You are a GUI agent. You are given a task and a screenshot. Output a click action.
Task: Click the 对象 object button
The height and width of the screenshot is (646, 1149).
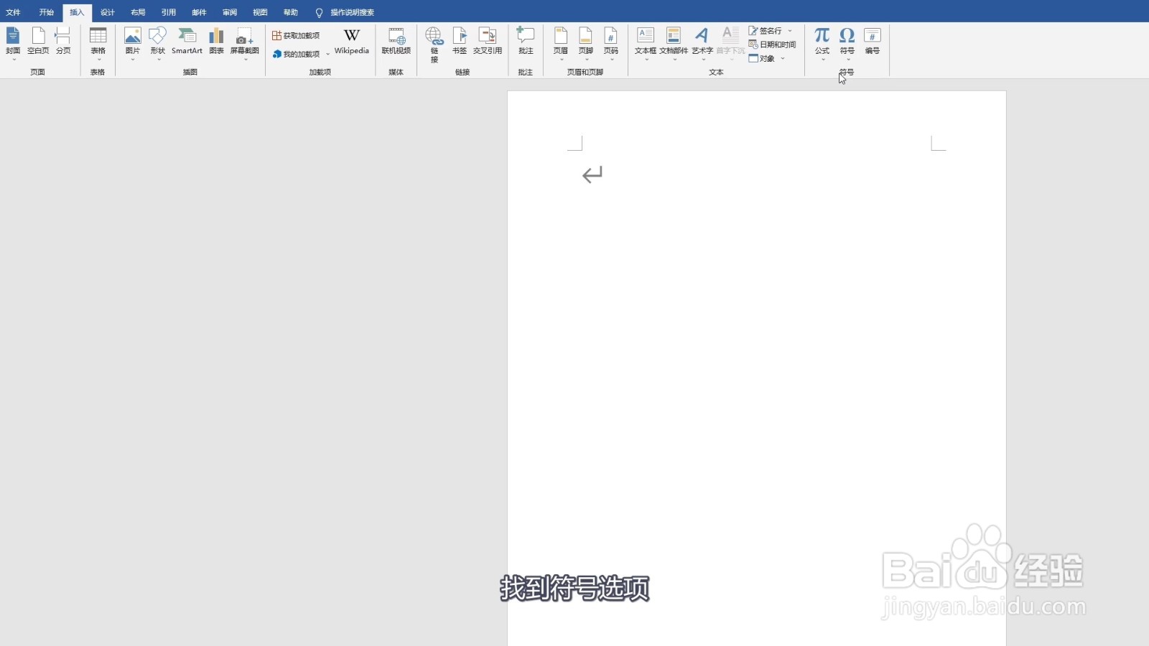[x=762, y=58]
